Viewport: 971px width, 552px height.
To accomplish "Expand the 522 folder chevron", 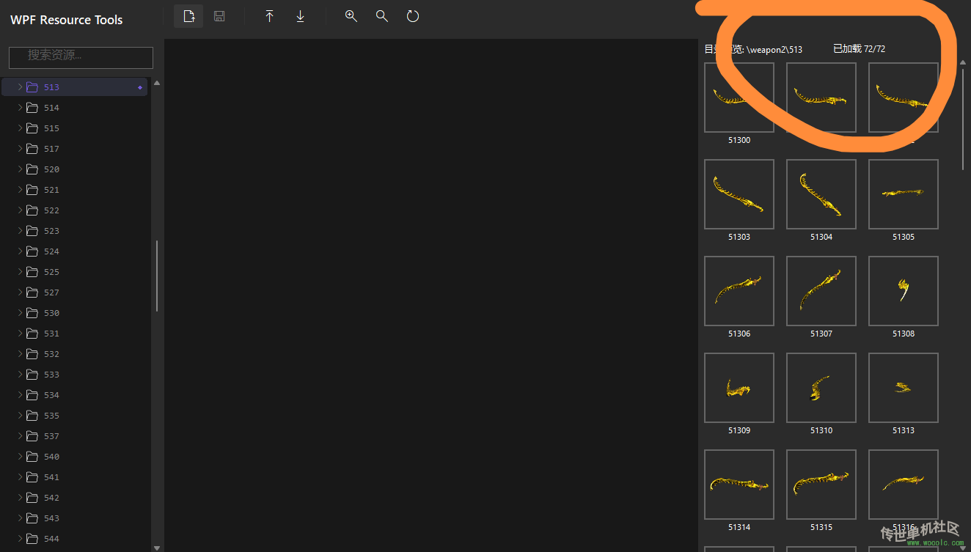I will pos(20,210).
